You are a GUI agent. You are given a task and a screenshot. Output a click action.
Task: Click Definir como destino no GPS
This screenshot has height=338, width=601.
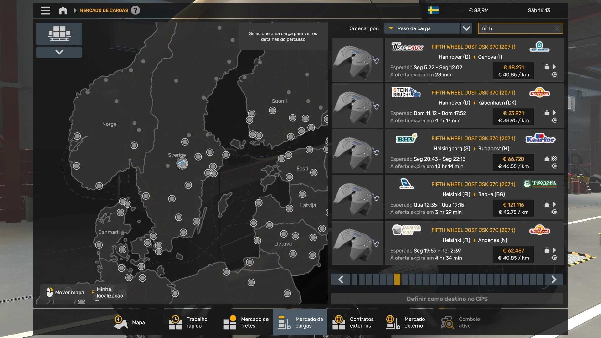coord(447,299)
